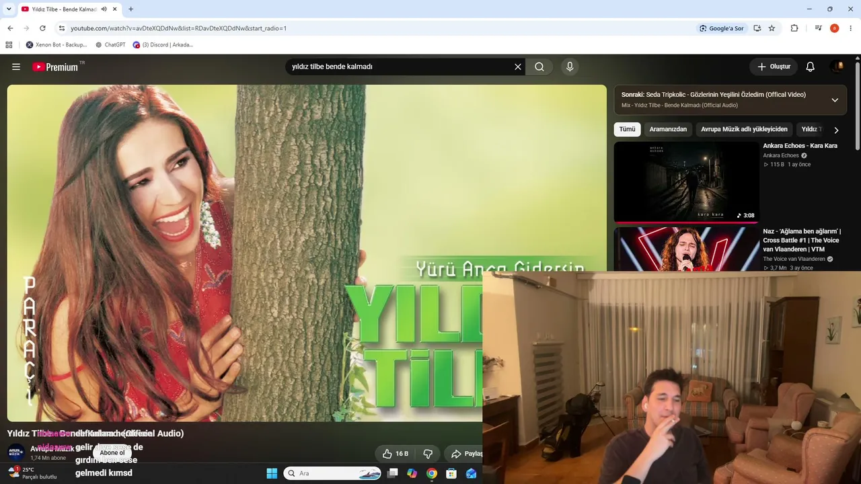Image resolution: width=861 pixels, height=484 pixels.
Task: Dislike the video with thumbs down
Action: click(x=428, y=454)
